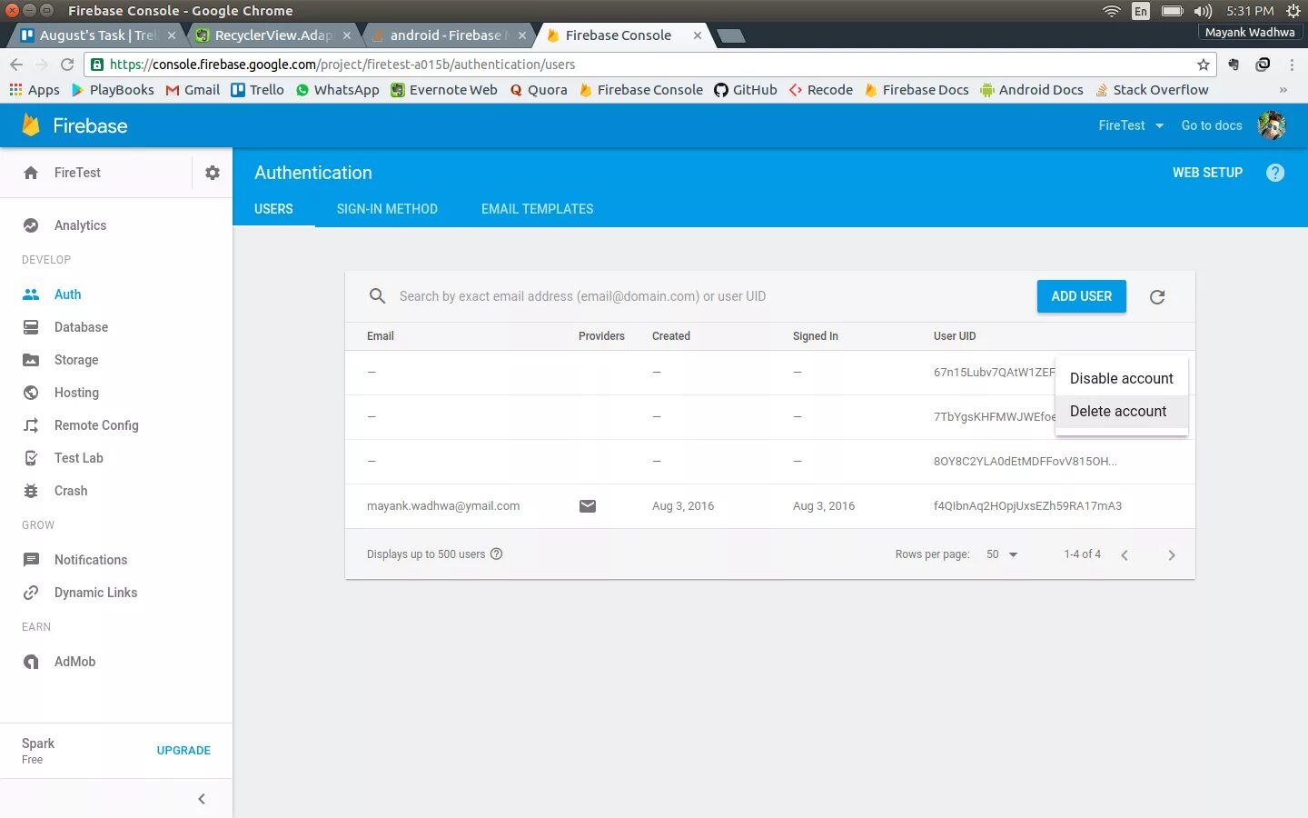The width and height of the screenshot is (1308, 818).
Task: Click the email provider envelope icon
Action: point(588,506)
